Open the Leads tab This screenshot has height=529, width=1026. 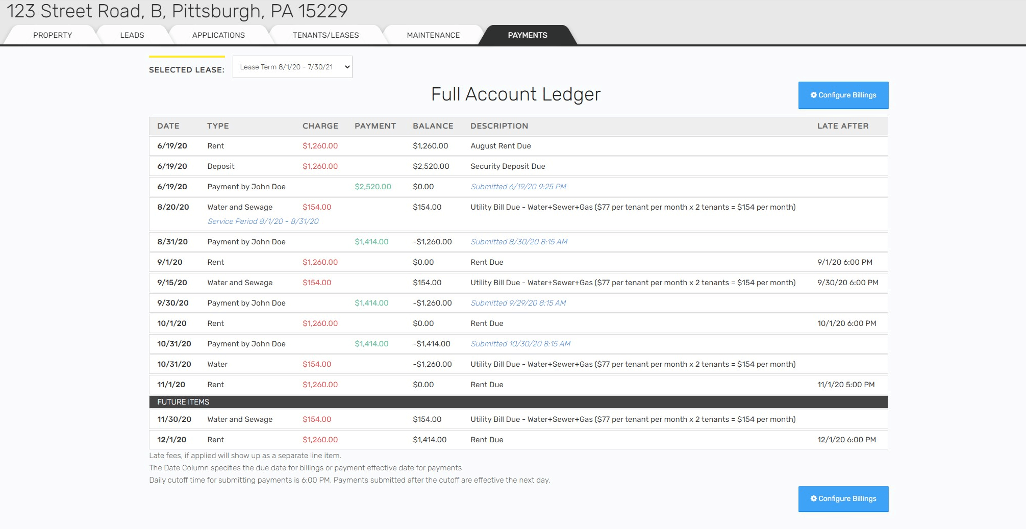(132, 35)
